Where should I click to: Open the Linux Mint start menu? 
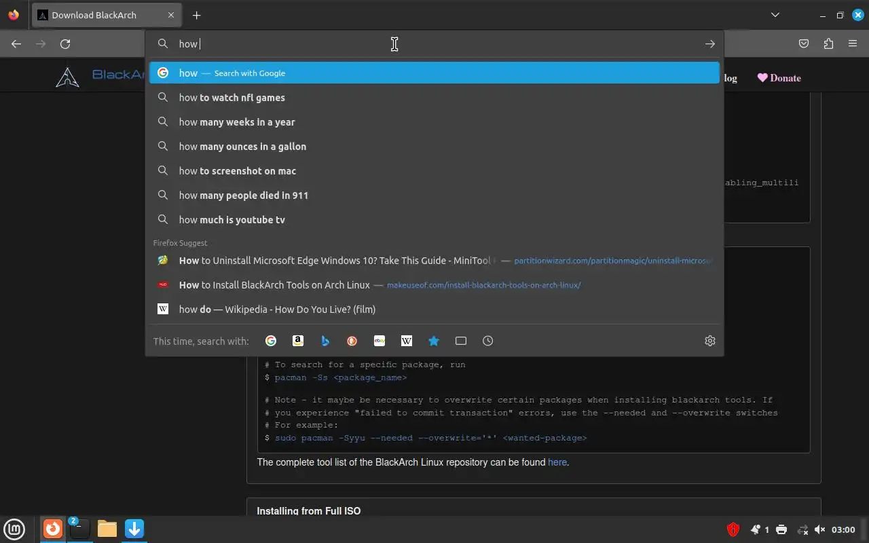coord(15,528)
